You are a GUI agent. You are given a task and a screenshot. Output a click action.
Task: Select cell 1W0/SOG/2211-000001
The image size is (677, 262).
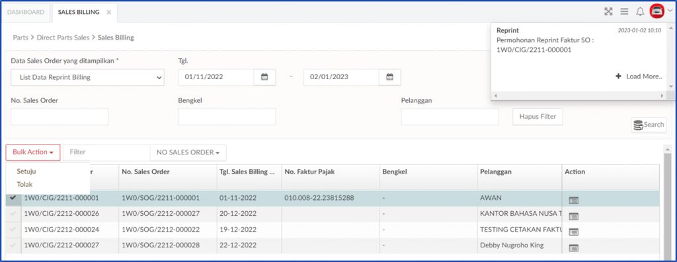click(x=161, y=198)
